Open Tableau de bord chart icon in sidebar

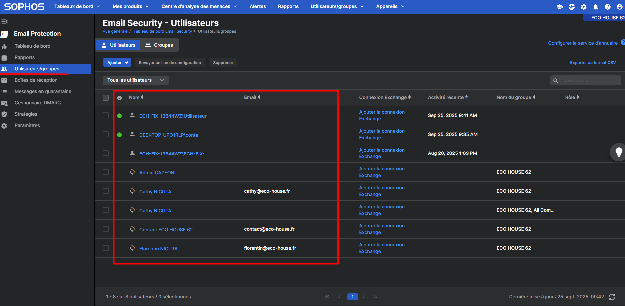coord(4,46)
